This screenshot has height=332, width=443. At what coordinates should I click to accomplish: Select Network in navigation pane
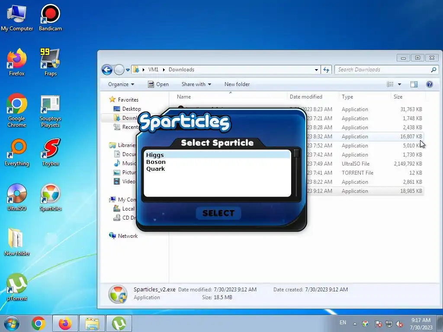[x=128, y=236]
